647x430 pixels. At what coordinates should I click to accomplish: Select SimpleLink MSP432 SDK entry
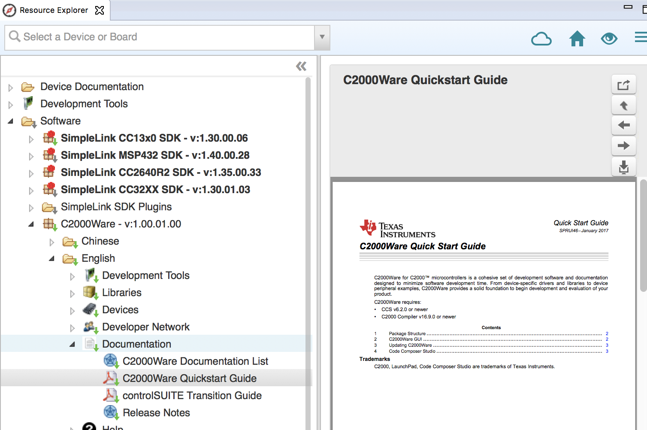(x=155, y=155)
